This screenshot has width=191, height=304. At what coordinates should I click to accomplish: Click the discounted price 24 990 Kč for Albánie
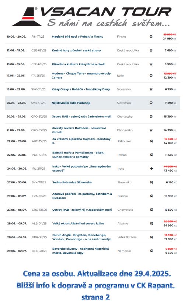pyautogui.click(x=170, y=225)
